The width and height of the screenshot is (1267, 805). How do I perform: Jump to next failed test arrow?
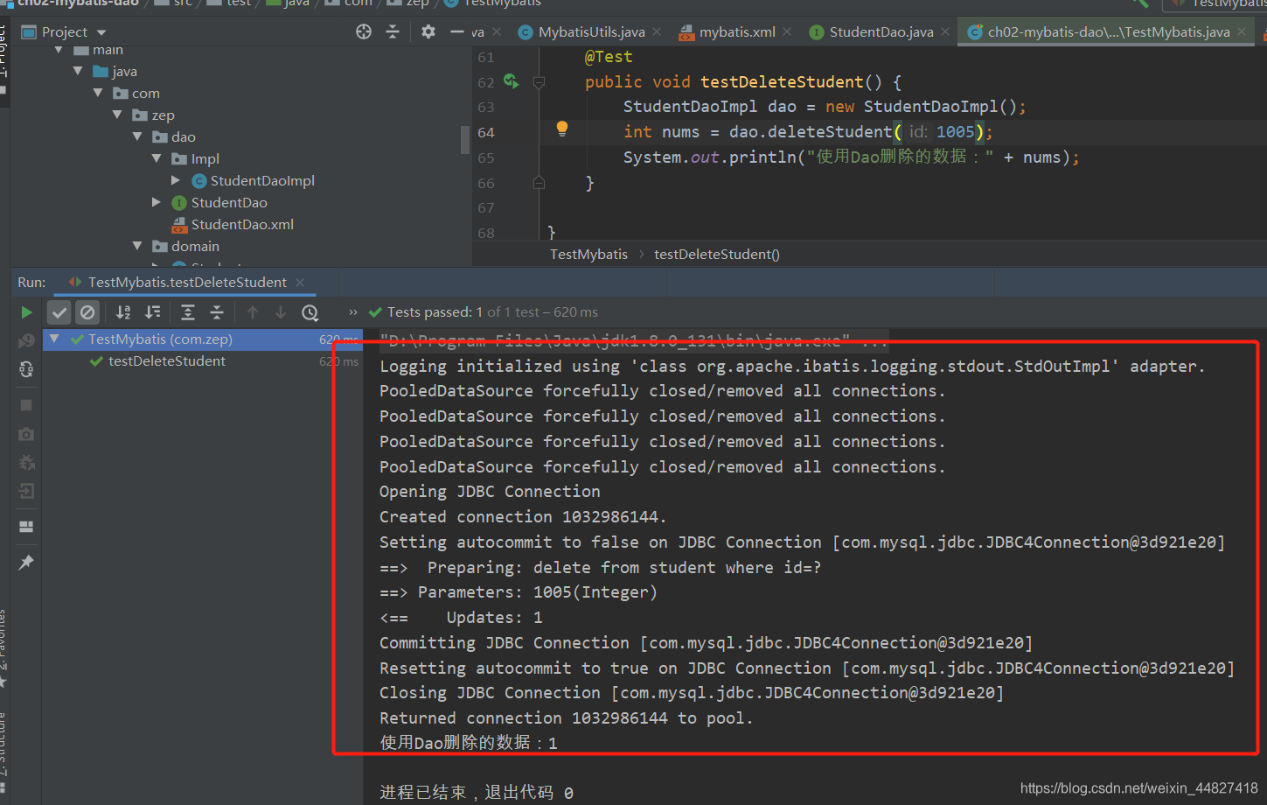(281, 312)
